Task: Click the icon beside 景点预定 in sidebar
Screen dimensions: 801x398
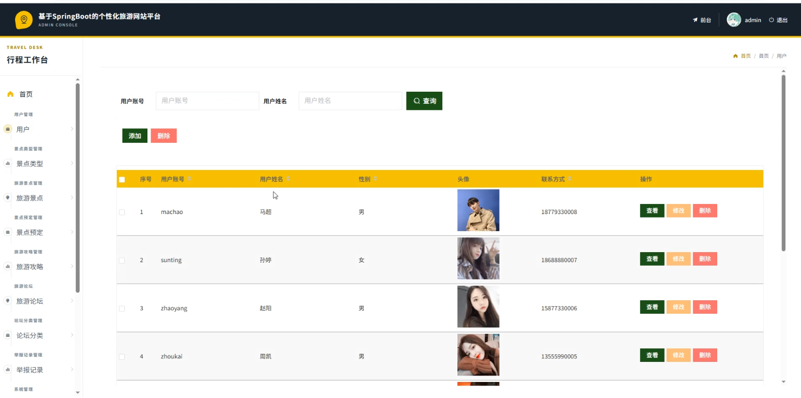Action: tap(8, 232)
